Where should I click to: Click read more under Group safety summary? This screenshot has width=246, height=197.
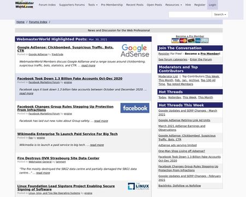101,121
